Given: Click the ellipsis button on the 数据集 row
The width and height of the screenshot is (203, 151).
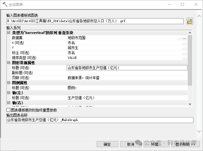Looking at the screenshot, I should tap(184, 38).
